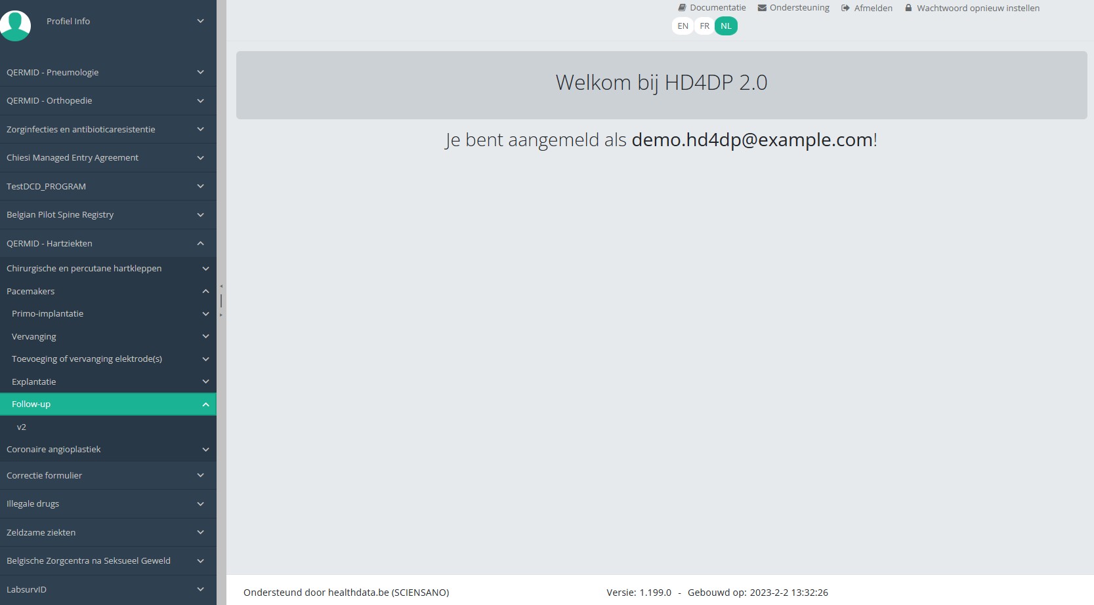Collapse Follow-up using its chevron icon

(205, 404)
